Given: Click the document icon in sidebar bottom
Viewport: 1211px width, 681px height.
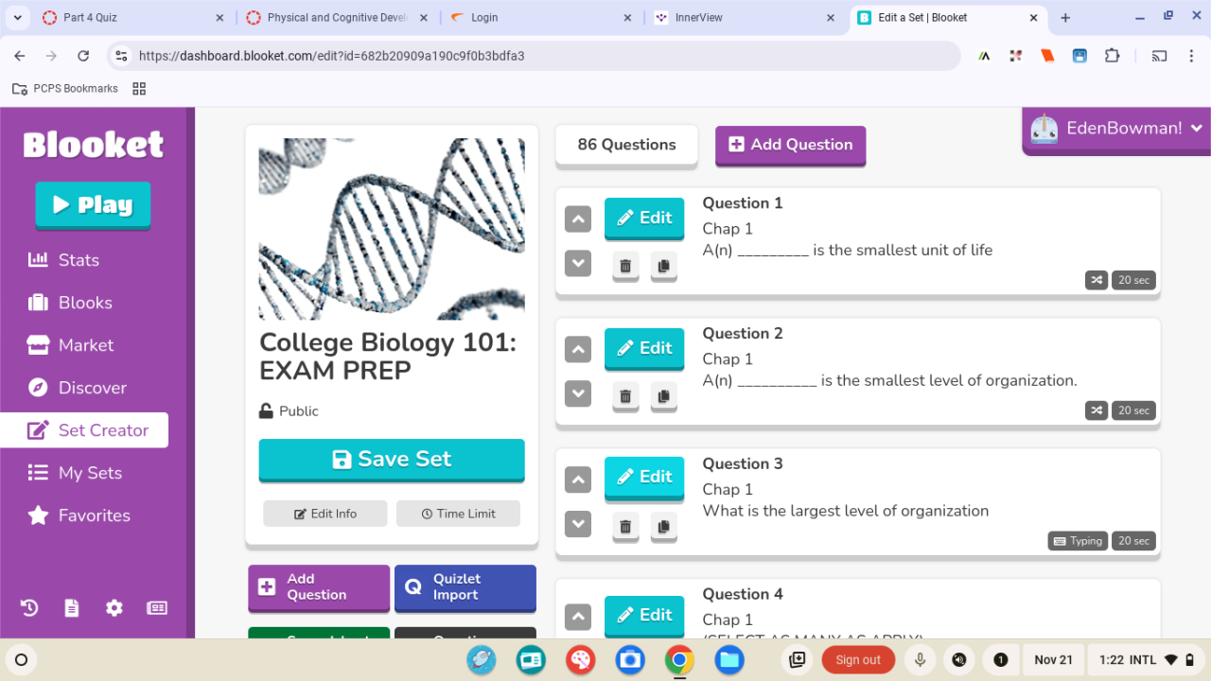Looking at the screenshot, I should (72, 608).
